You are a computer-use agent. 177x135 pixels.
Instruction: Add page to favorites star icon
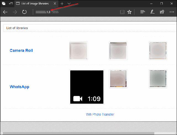[x=129, y=12]
